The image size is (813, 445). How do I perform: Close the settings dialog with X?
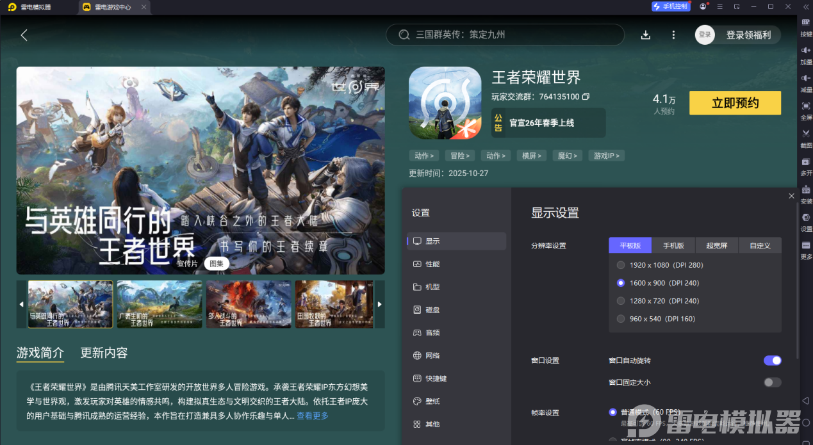click(791, 196)
